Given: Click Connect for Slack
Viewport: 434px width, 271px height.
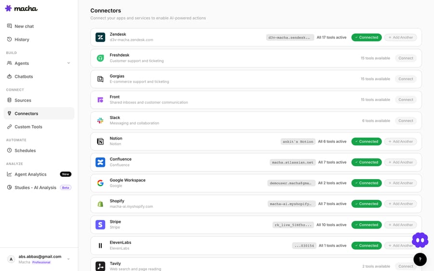Looking at the screenshot, I should [406, 121].
